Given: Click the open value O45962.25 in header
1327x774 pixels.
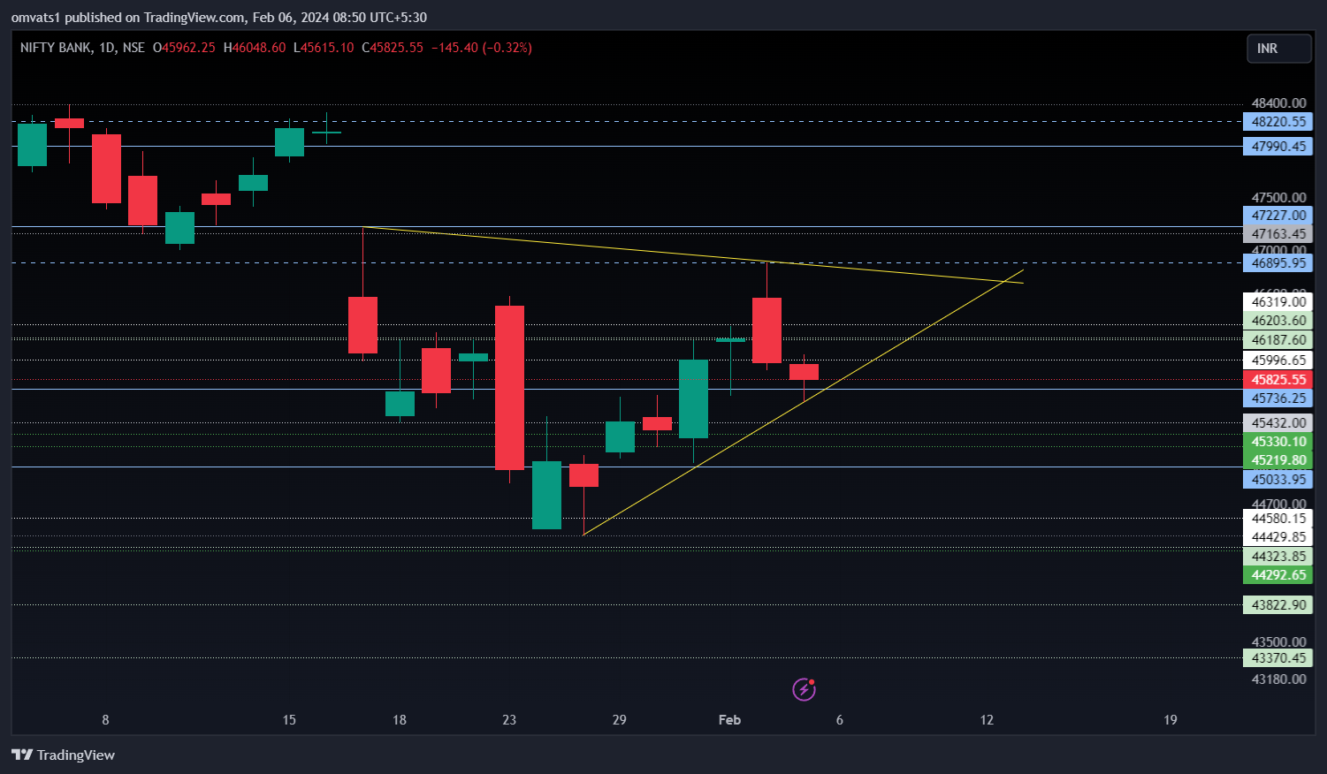Looking at the screenshot, I should click(184, 48).
